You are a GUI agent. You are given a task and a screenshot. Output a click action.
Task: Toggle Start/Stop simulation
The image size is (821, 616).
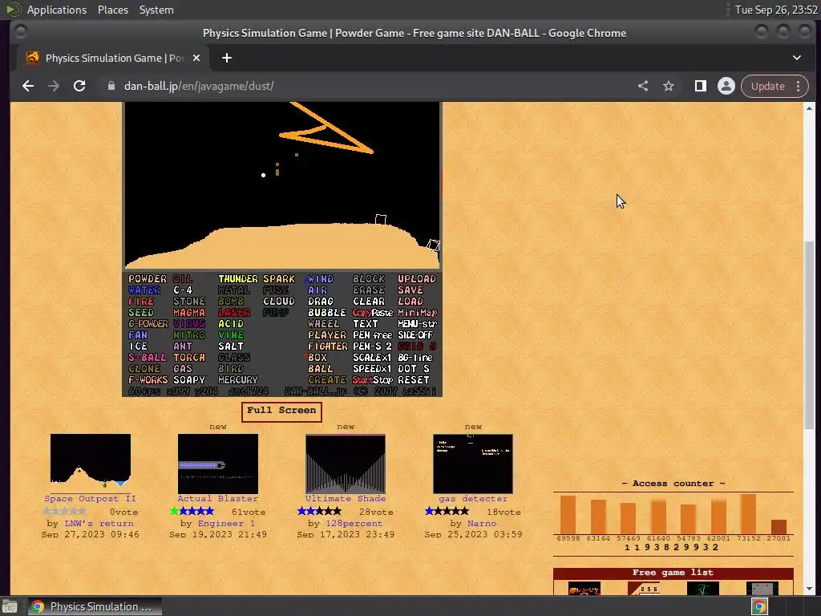pos(372,380)
